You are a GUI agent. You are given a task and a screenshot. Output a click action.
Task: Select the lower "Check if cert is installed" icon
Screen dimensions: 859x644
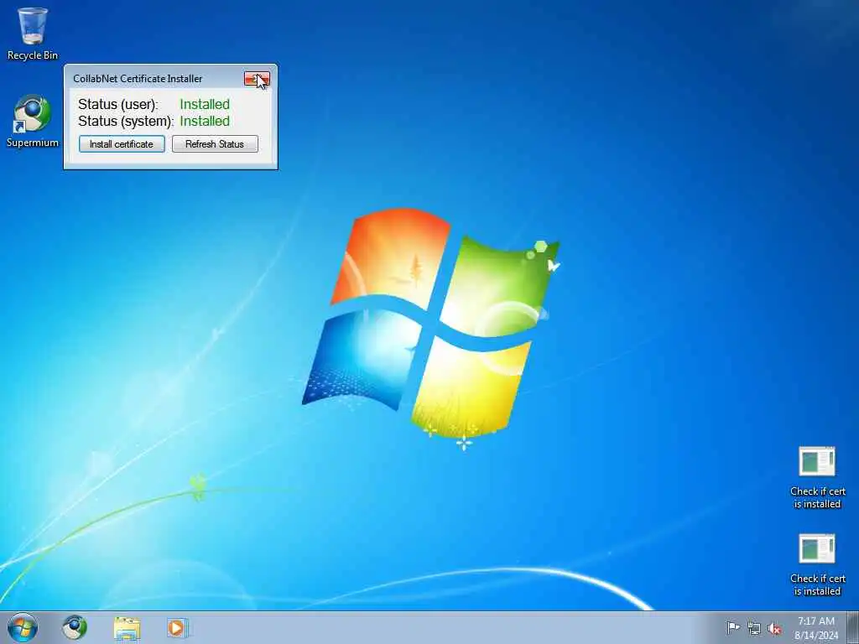[817, 564]
